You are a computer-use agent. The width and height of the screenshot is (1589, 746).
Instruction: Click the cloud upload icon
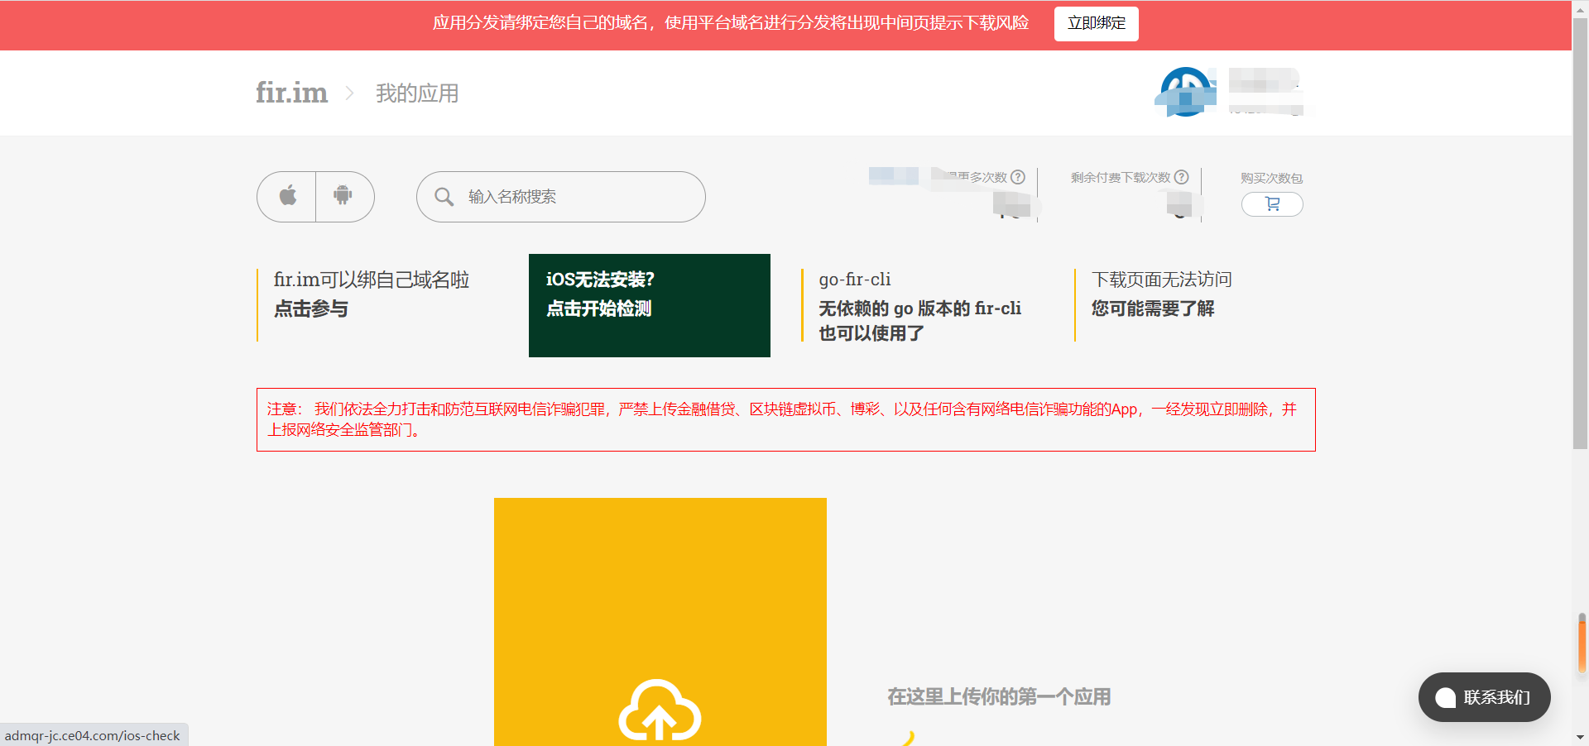pos(660,710)
